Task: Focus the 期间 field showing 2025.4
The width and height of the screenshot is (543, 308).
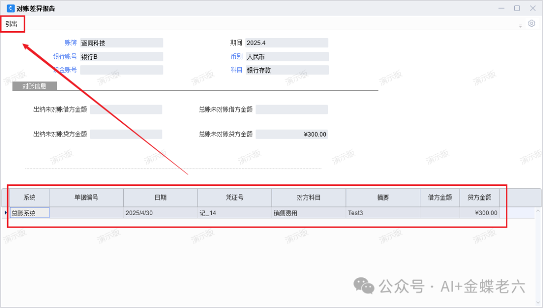Action: point(286,43)
